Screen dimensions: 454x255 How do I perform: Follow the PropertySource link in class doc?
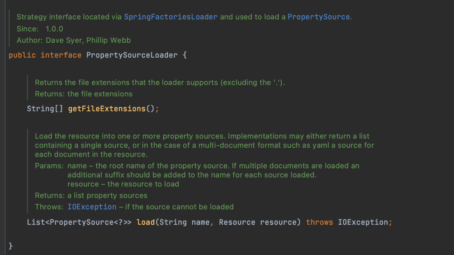click(x=319, y=17)
